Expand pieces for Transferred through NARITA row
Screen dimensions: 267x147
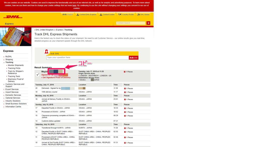[125, 128]
